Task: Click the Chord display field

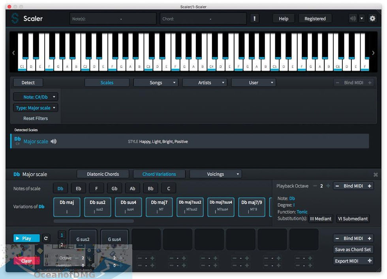Action: [x=203, y=19]
